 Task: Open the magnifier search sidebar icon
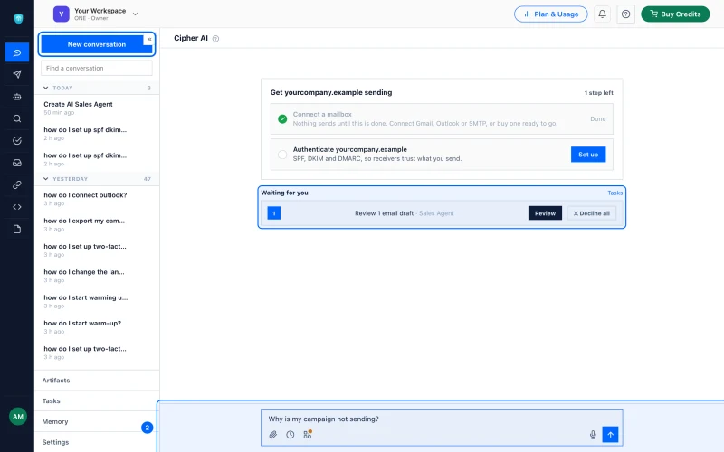[x=17, y=118]
